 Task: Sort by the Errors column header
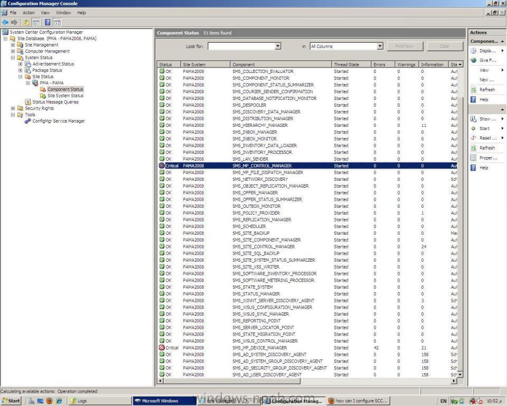click(383, 64)
